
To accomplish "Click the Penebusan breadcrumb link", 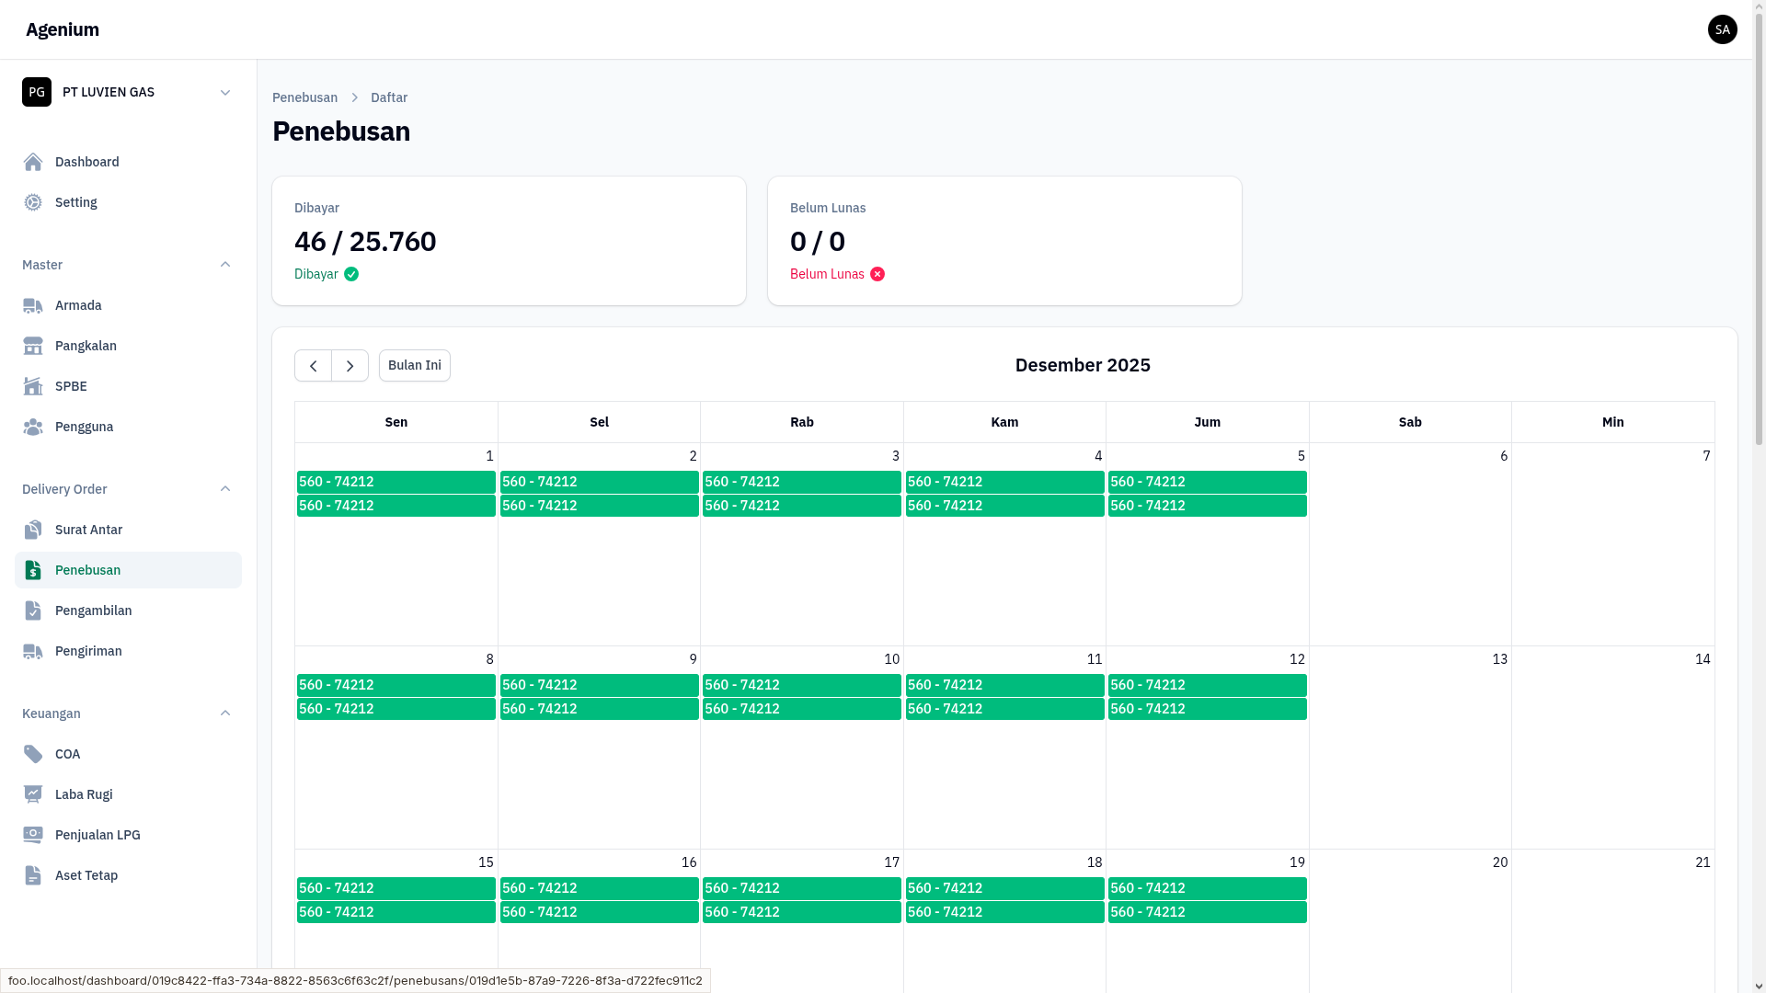I will [x=304, y=97].
